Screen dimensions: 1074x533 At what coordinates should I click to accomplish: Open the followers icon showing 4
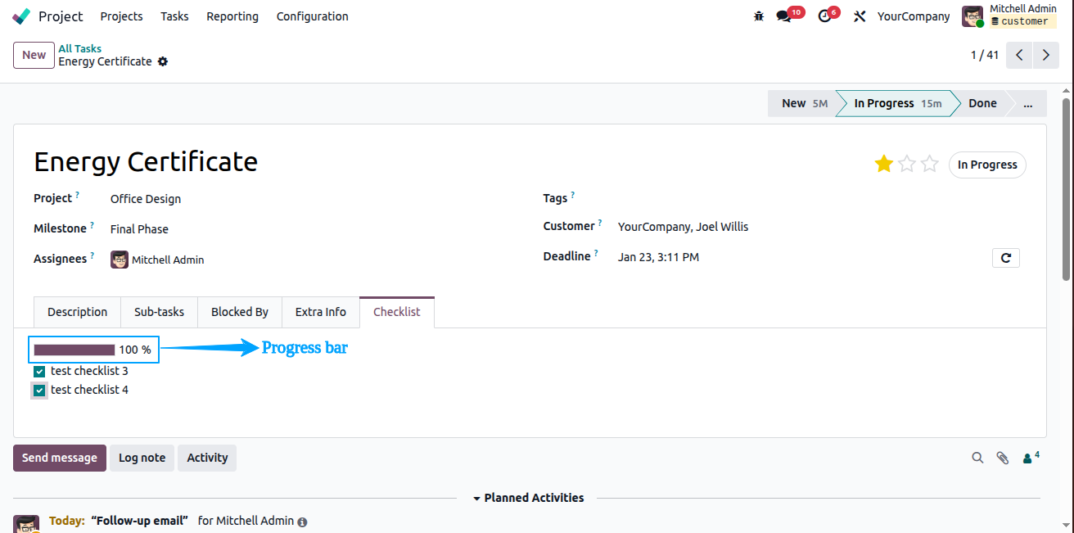[1031, 458]
